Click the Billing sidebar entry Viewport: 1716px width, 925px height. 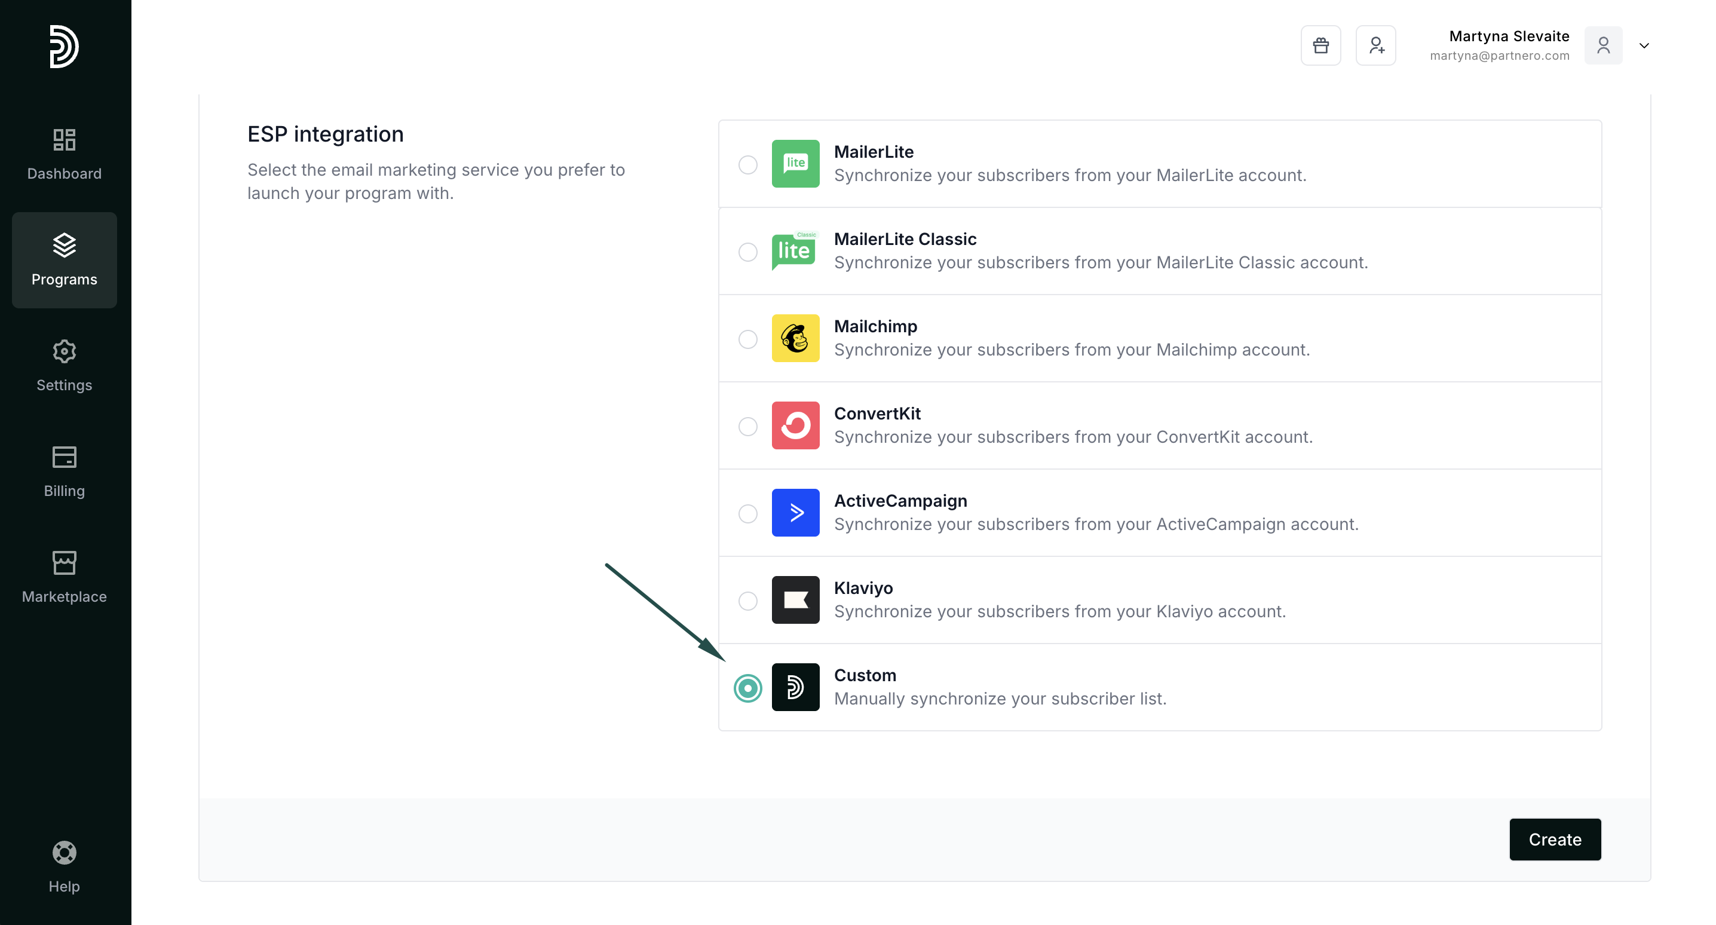pyautogui.click(x=64, y=472)
